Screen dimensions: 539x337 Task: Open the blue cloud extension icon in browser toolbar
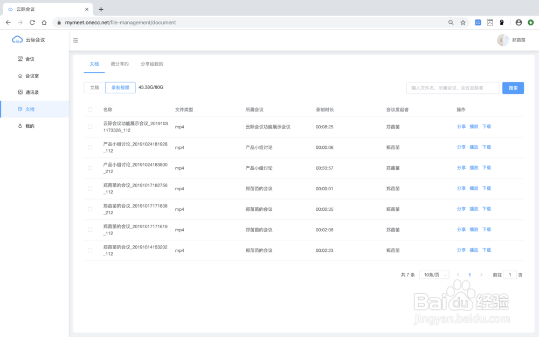tap(478, 23)
